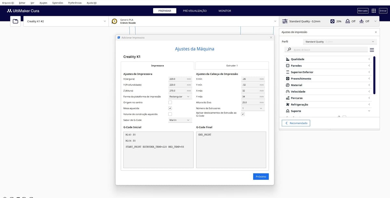Viewport: 390px width, 198px height.
Task: Toggle Aplicar deslocamentos de Extrusão checkbox
Action: point(243,114)
